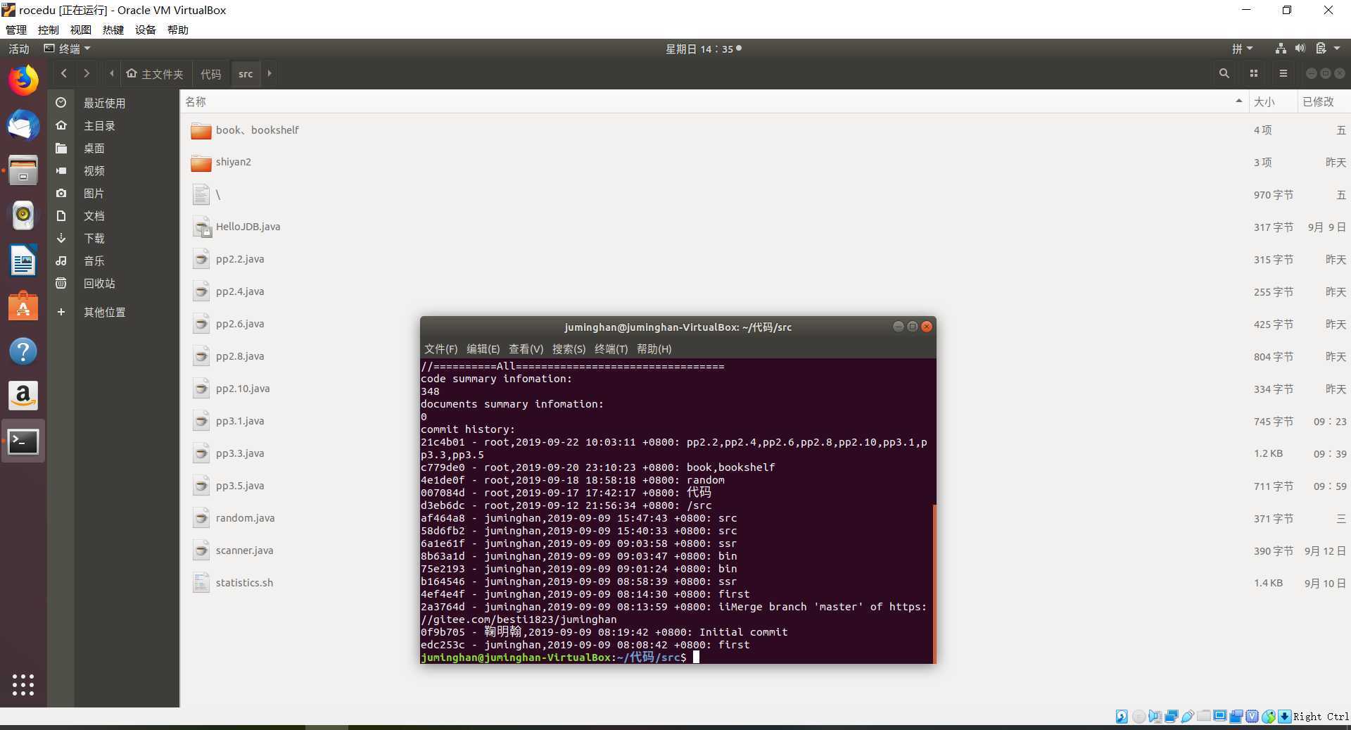Expand the 终端 app menu in top bar

click(x=68, y=49)
